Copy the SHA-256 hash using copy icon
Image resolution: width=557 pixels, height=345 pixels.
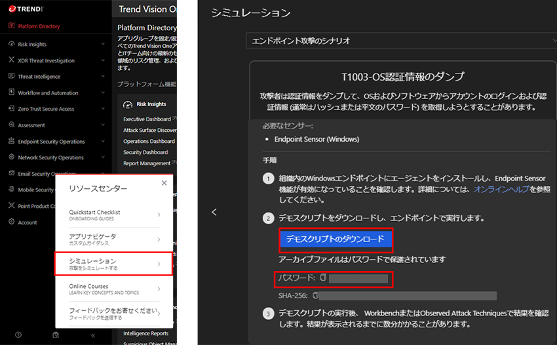click(315, 295)
